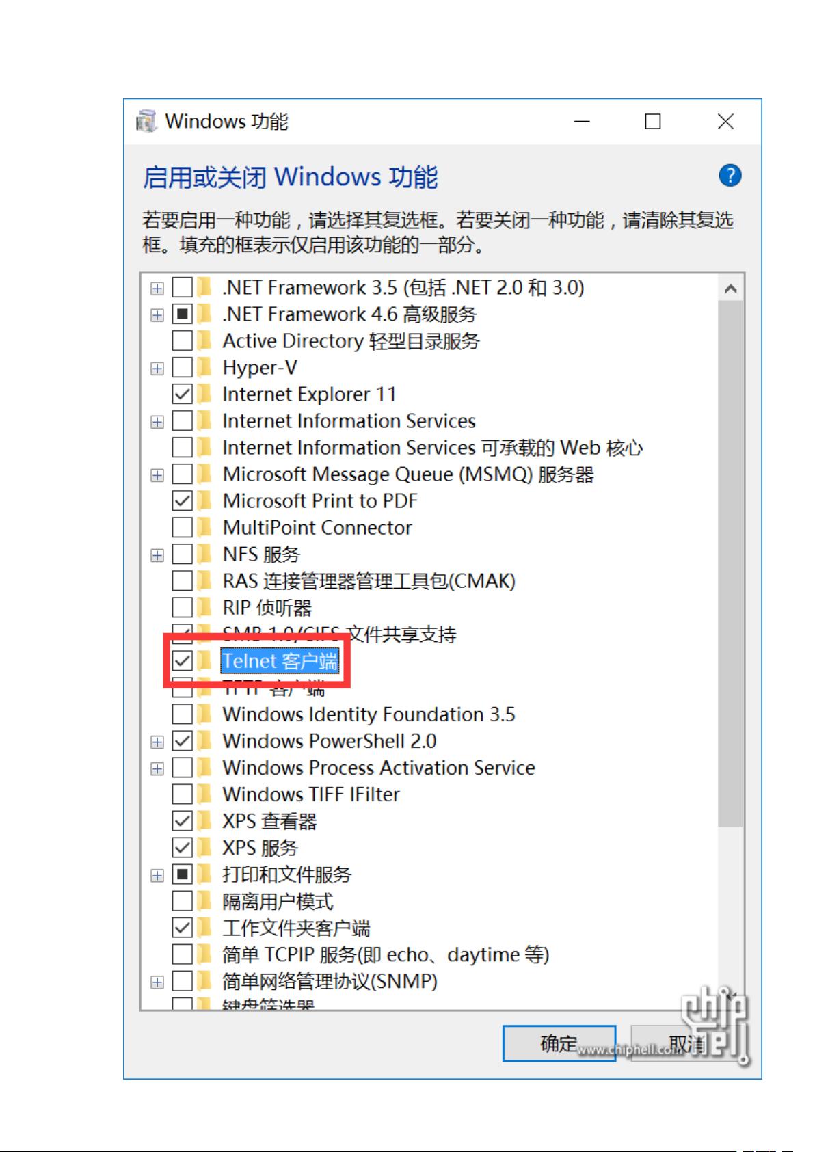Select the 隔离用户模式 label
Image resolution: width=815 pixels, height=1152 pixels.
coord(278,901)
